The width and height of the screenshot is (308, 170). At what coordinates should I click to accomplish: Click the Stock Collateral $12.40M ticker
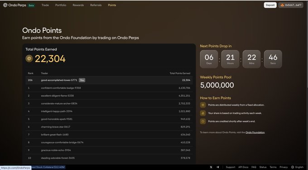(48, 167)
